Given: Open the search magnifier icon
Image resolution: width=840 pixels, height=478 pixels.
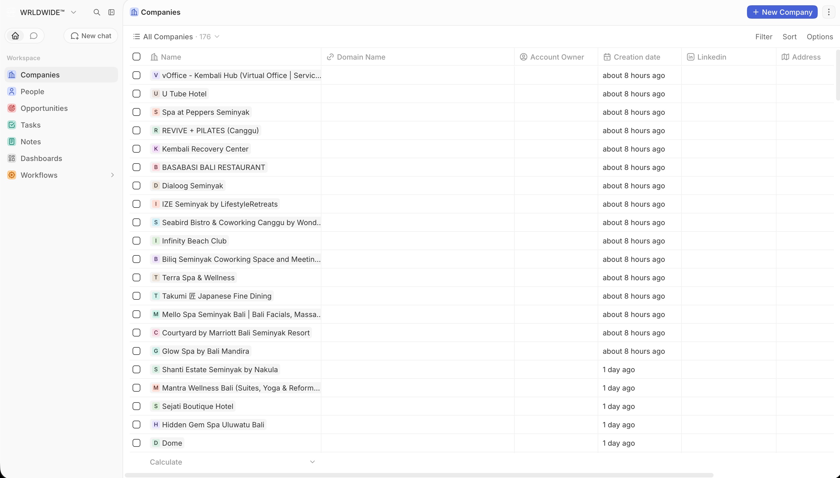Looking at the screenshot, I should 97,12.
